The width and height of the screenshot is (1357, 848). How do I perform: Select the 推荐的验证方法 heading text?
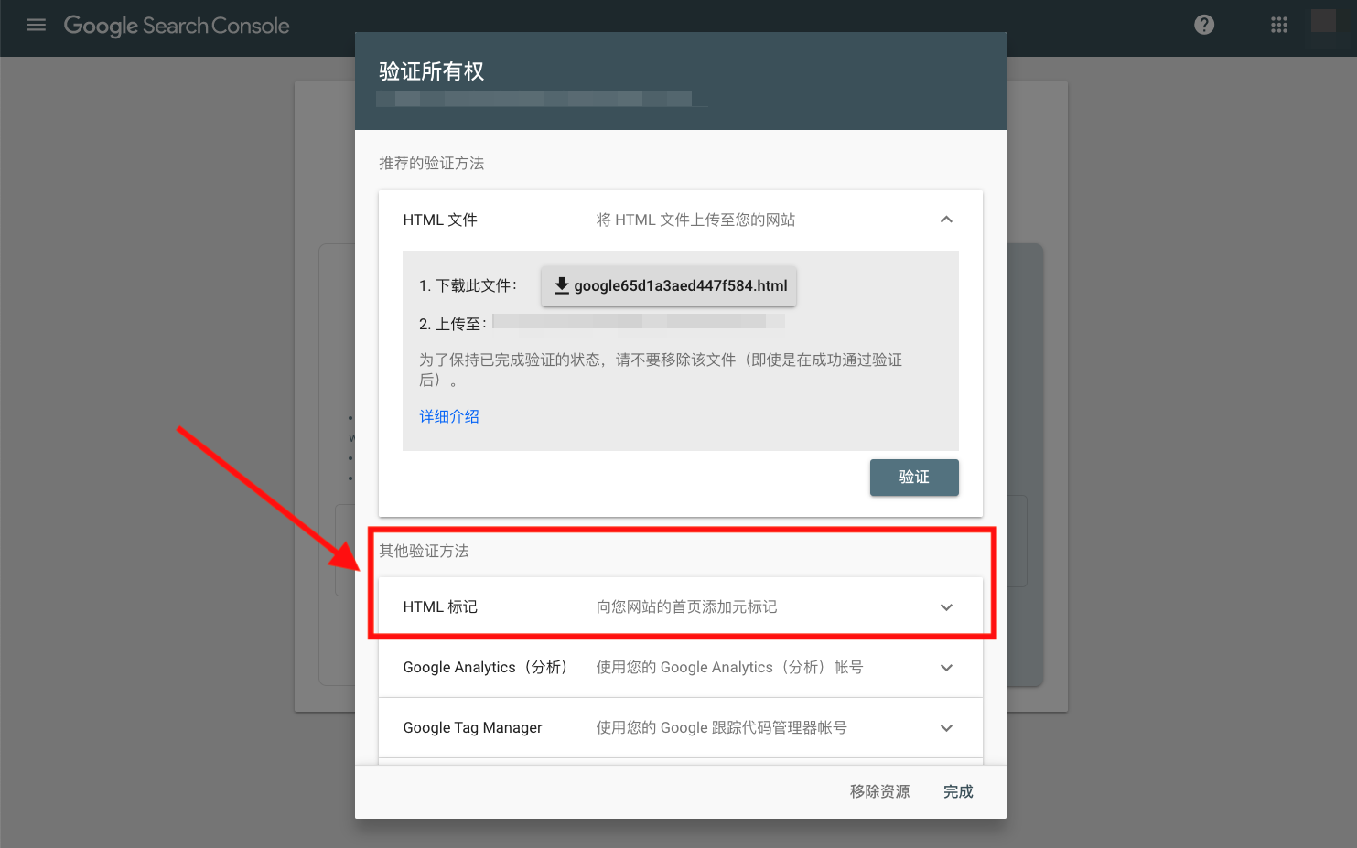click(432, 163)
